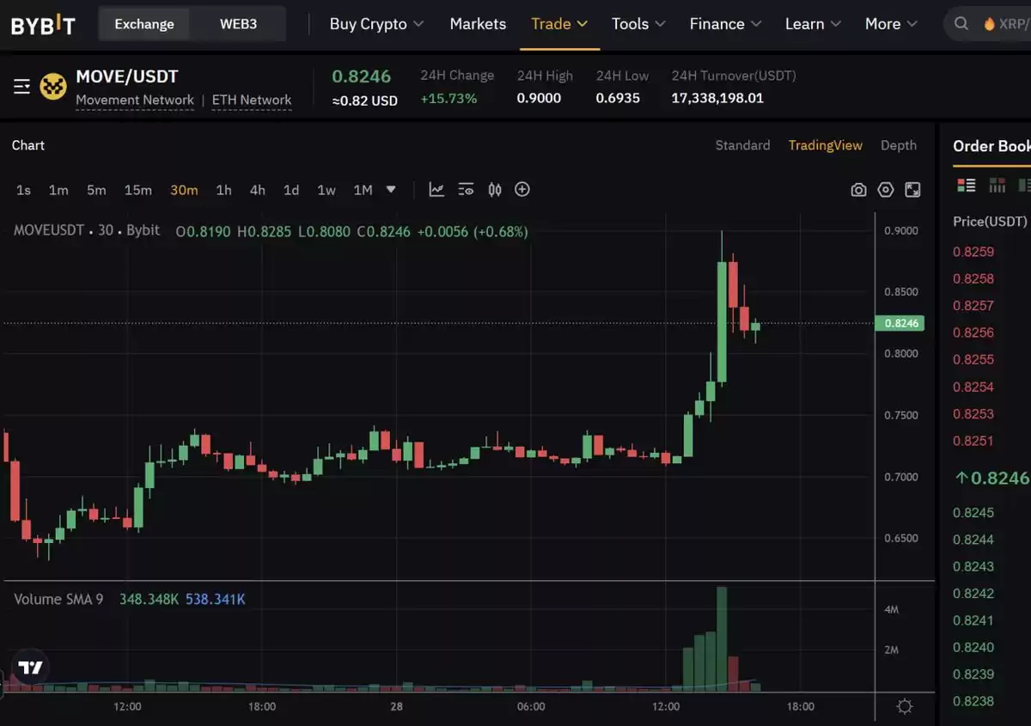Set chart interval to 1s
Image resolution: width=1031 pixels, height=726 pixels.
coord(23,190)
